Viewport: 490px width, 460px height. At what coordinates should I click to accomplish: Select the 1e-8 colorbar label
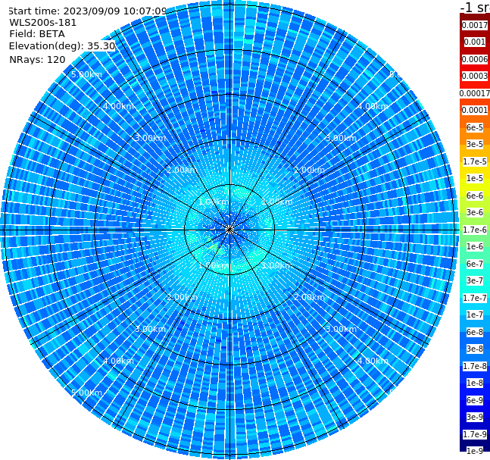[x=475, y=383]
